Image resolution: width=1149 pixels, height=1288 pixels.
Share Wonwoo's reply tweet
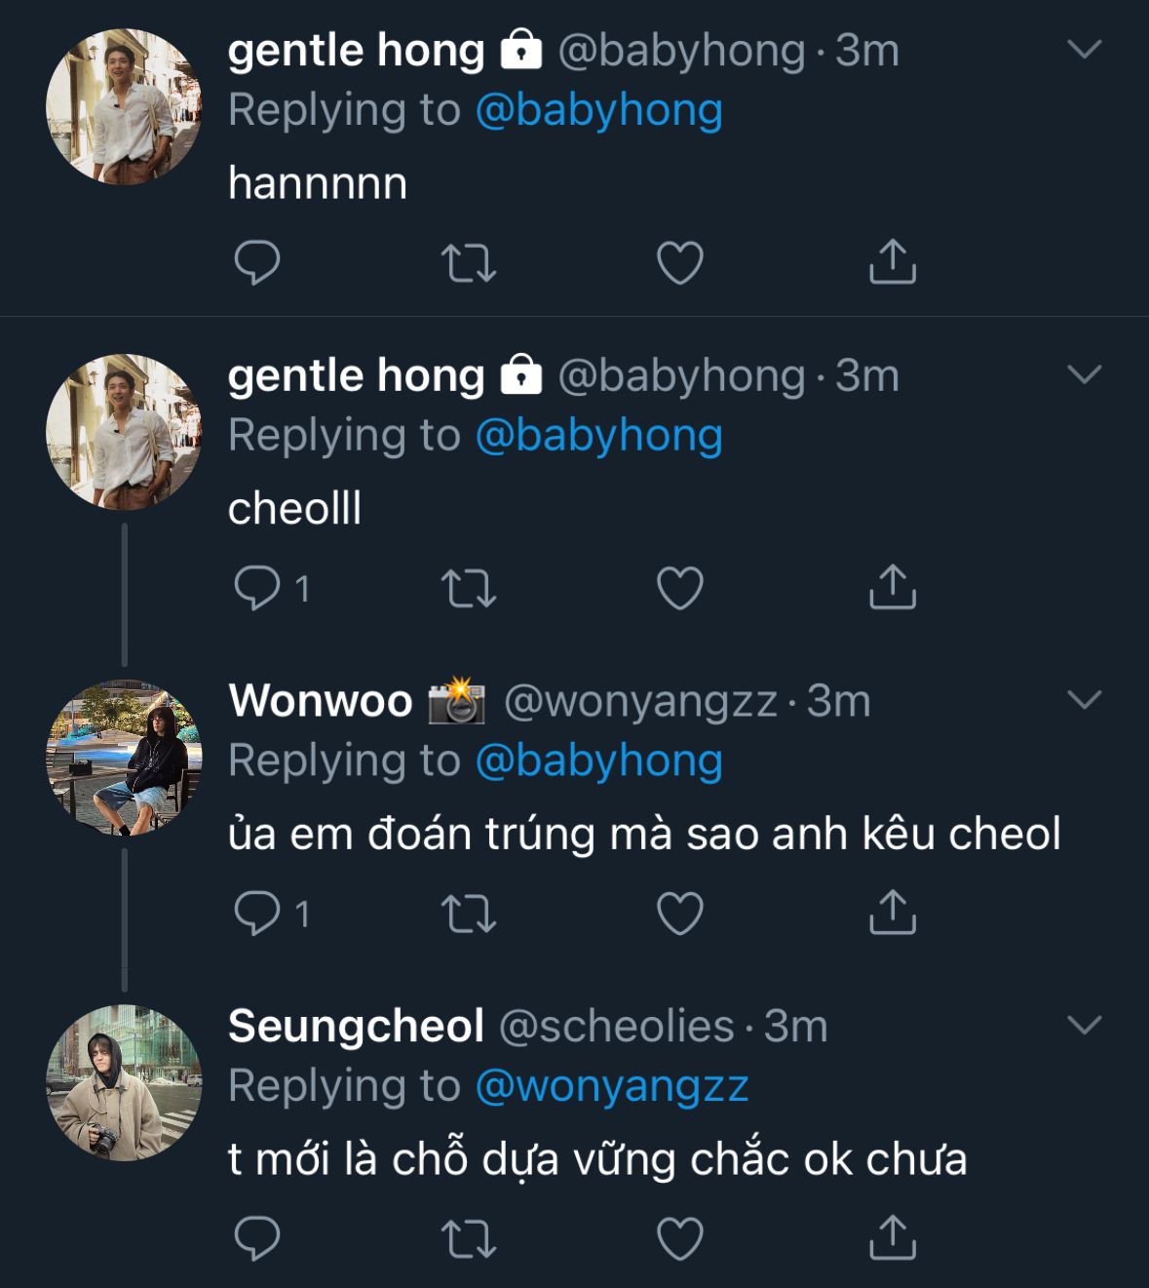[892, 913]
